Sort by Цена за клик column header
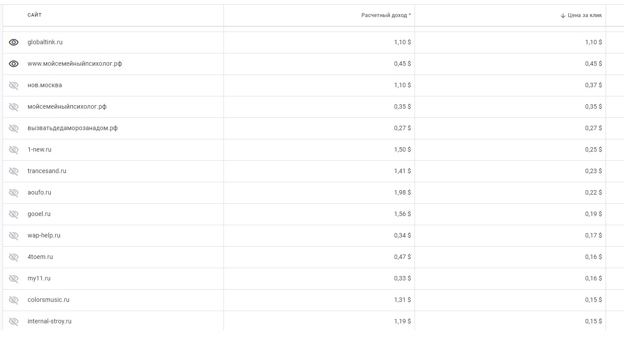Screen dimensions: 624x340 (x=585, y=15)
